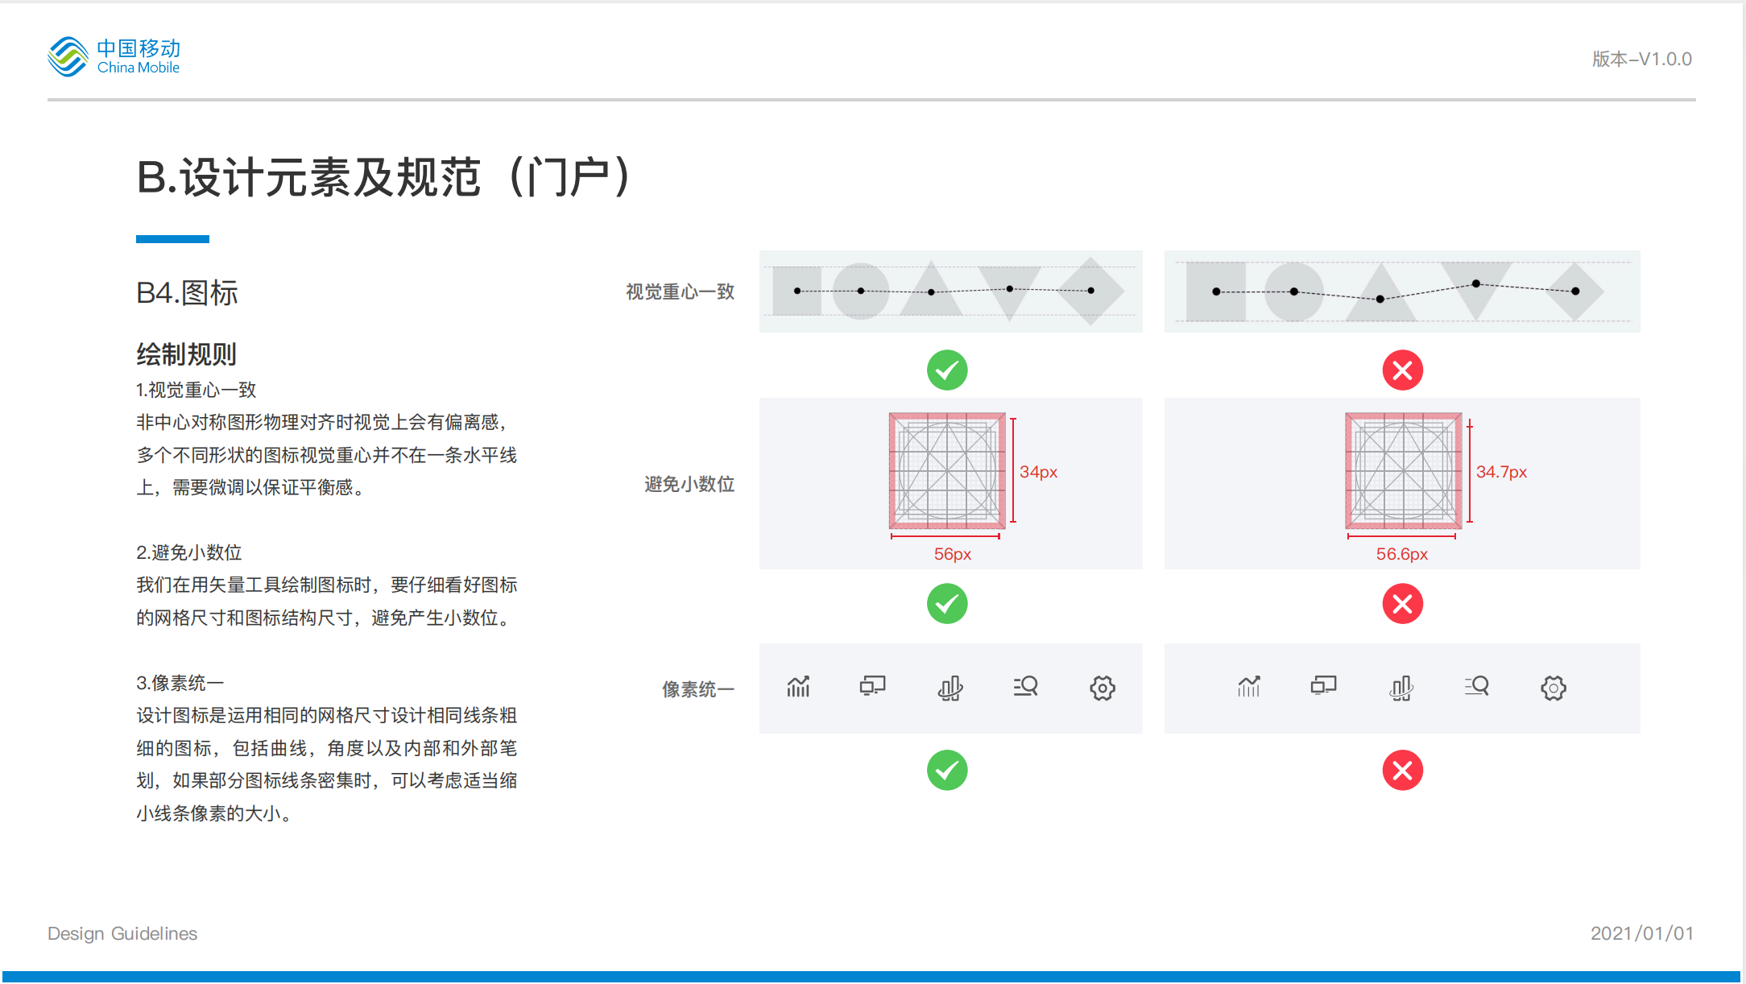Click the red X below the misaligned shapes example

(x=1402, y=370)
